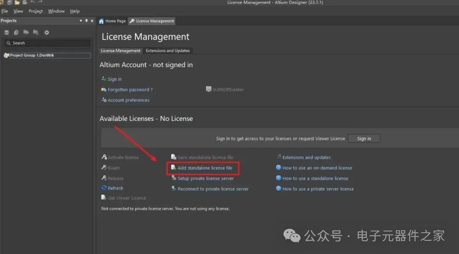Click the save icon in Projects panel toolbar
459x254 pixels.
tap(7, 32)
